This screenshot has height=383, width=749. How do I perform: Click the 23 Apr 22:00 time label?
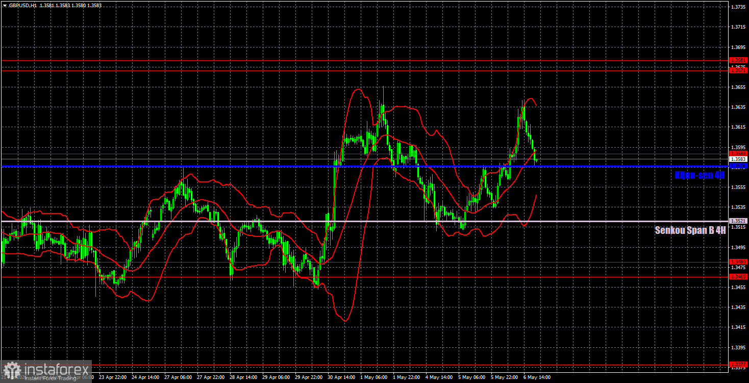click(x=113, y=378)
